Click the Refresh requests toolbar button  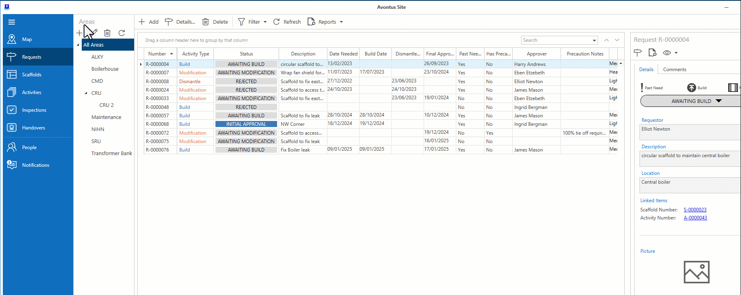coord(287,22)
